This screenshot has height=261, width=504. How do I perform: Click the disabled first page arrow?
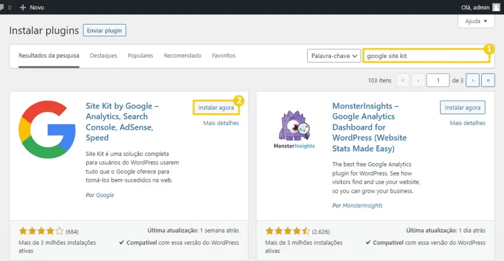coord(403,80)
